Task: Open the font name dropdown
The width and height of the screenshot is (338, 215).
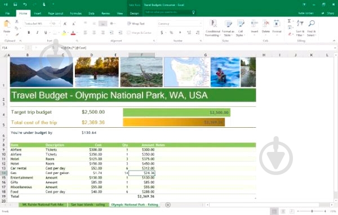Action: pos(50,24)
